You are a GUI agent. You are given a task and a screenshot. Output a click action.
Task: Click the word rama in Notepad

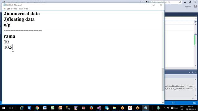tap(10, 36)
